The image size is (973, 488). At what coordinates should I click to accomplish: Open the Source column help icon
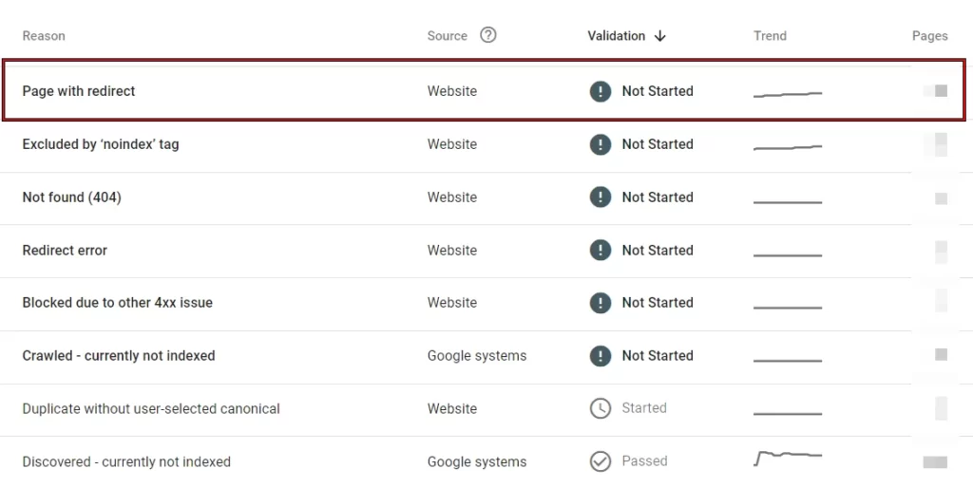488,35
